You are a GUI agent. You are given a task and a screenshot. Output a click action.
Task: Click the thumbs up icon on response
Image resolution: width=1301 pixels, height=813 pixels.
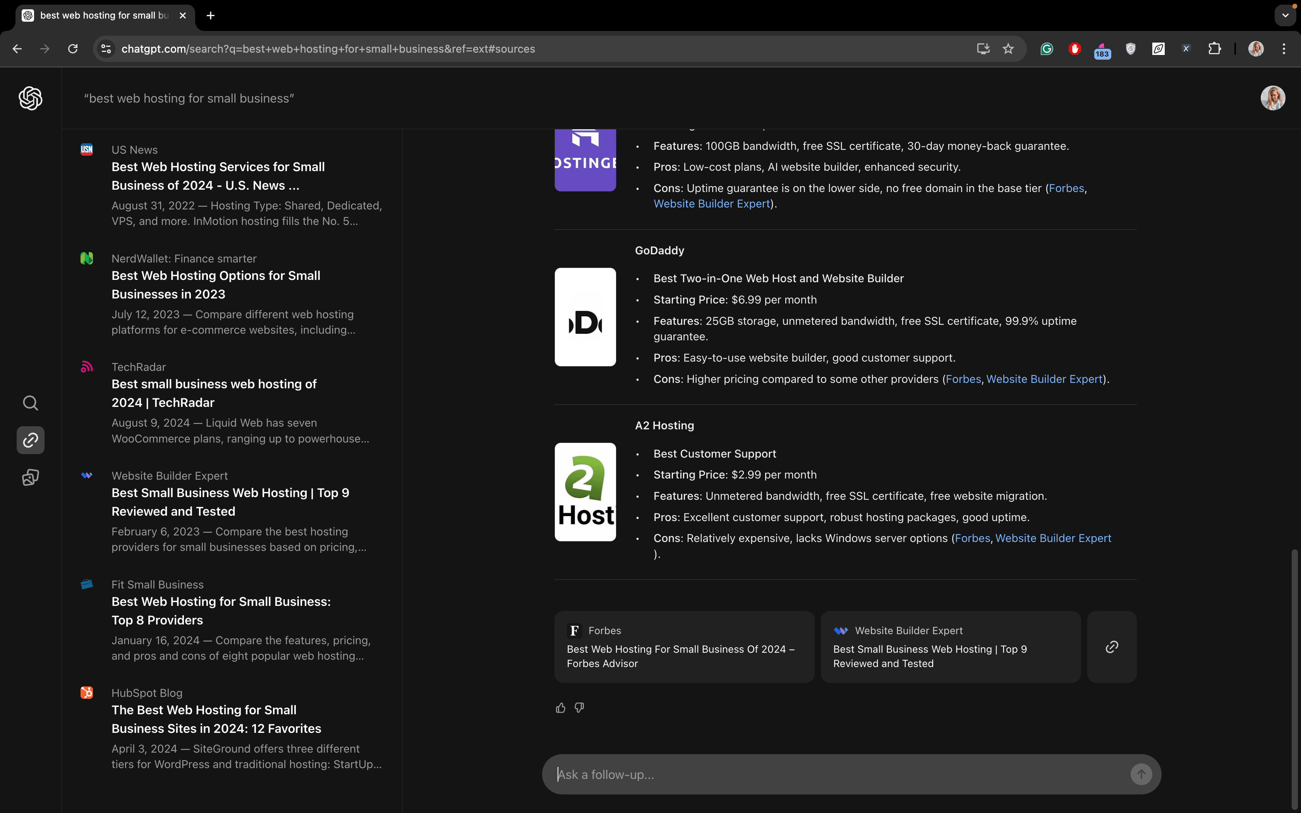pyautogui.click(x=560, y=707)
